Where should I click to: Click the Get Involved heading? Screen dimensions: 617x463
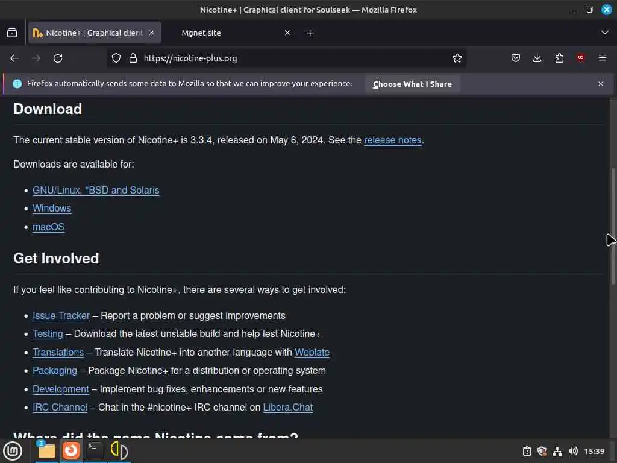[x=56, y=259]
